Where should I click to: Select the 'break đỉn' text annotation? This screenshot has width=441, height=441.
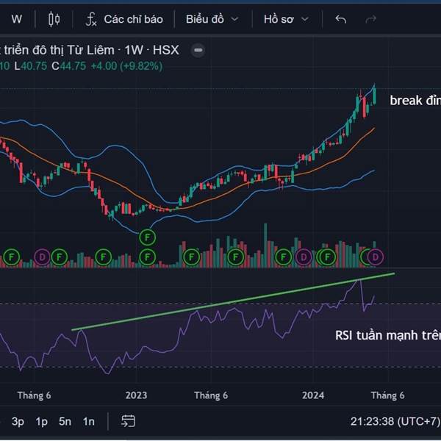point(415,101)
